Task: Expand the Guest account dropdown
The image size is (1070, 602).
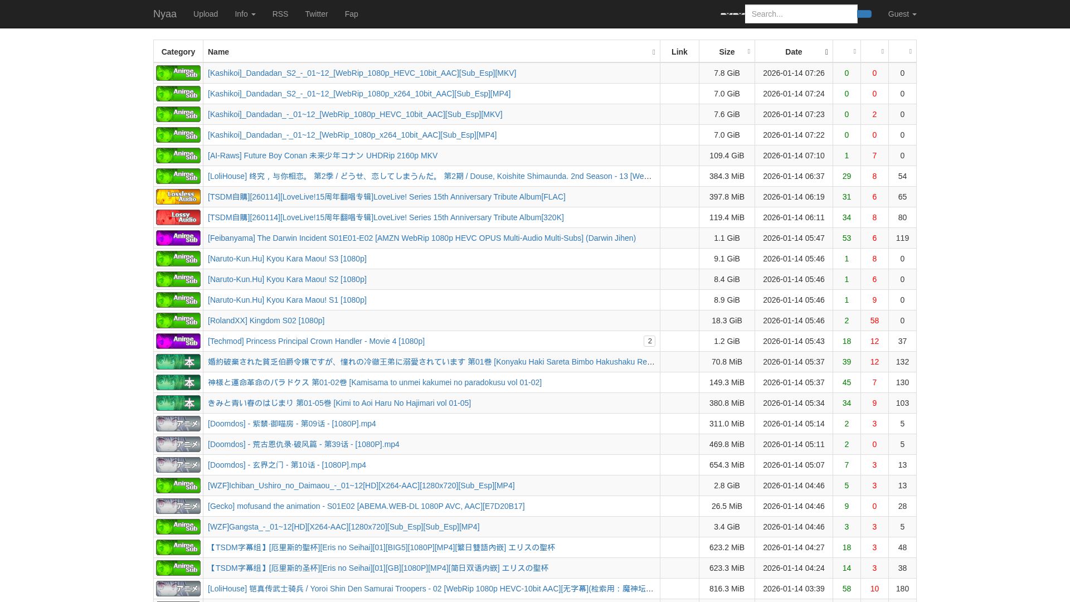Action: click(x=902, y=14)
